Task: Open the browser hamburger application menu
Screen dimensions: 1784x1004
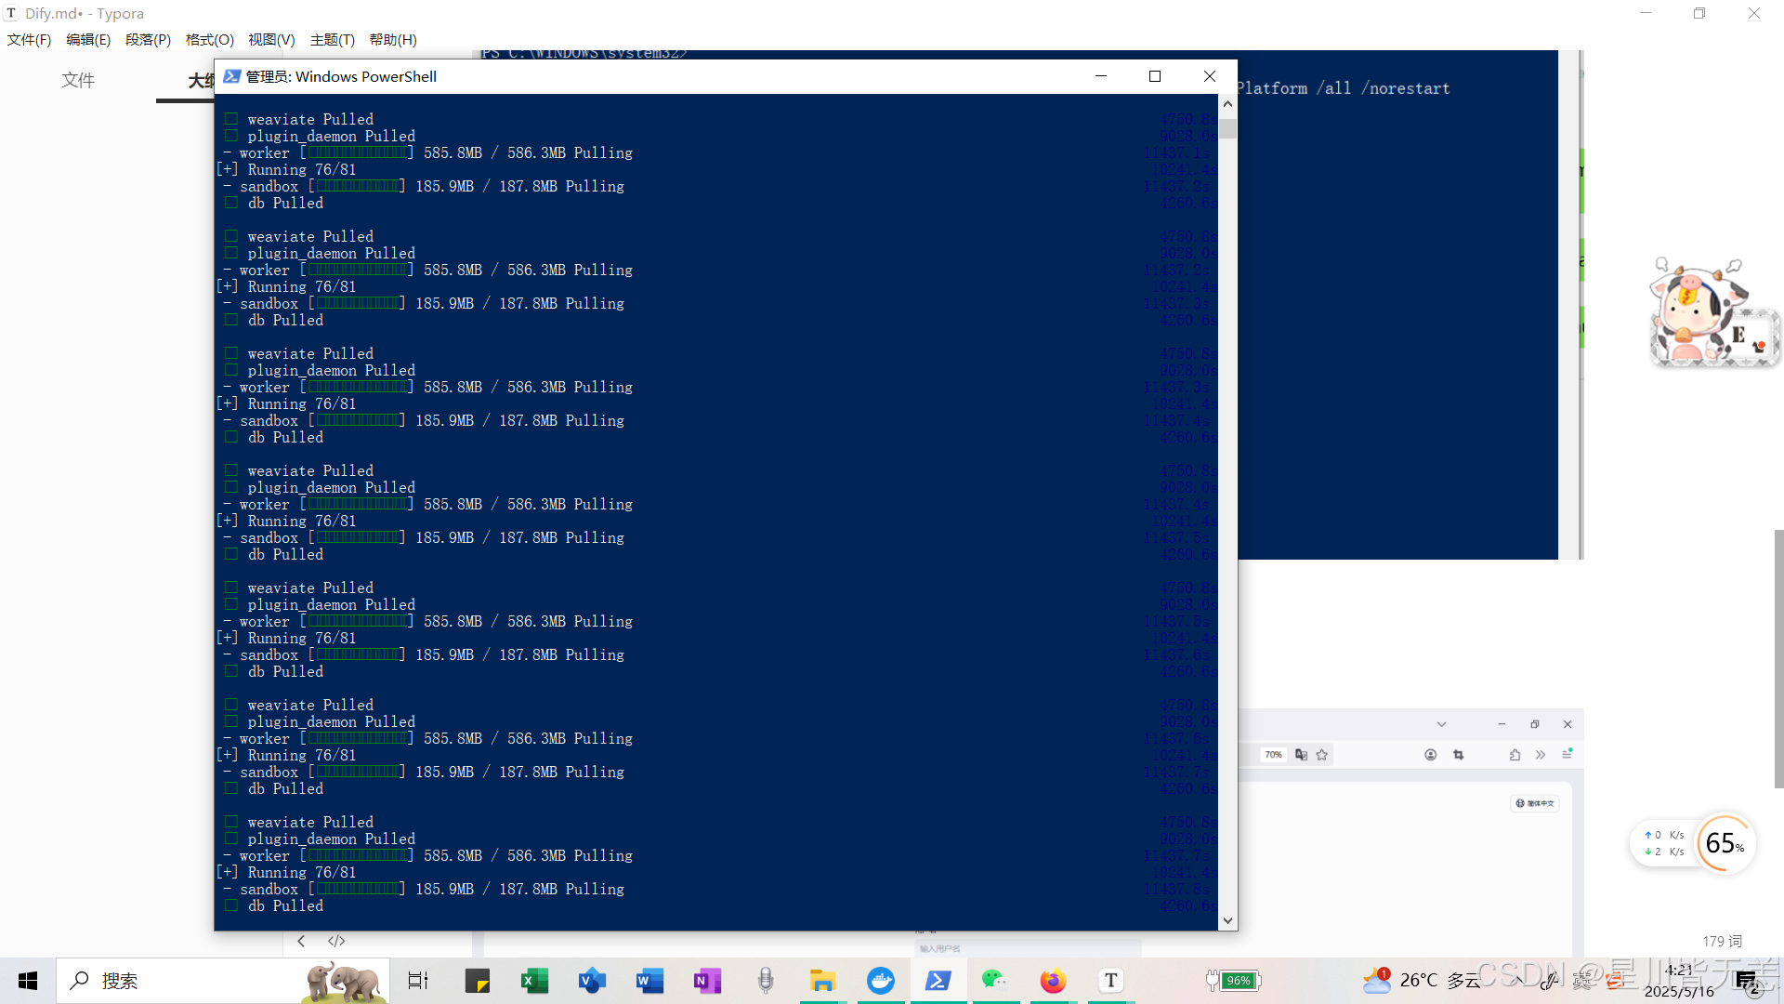Action: coord(1568,754)
